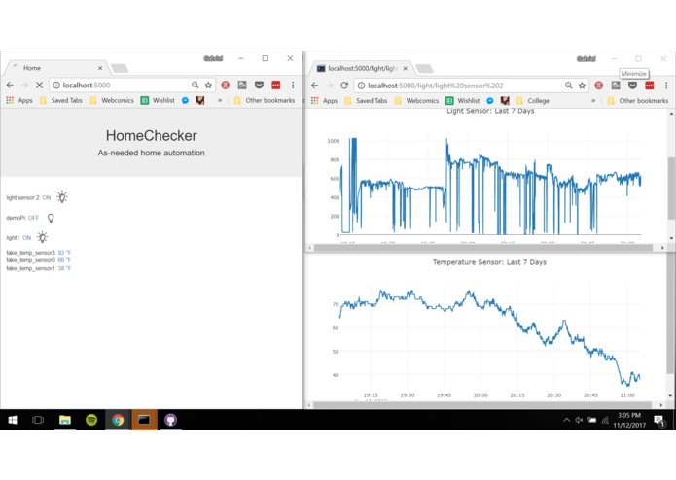This screenshot has height=480, width=676.
Task: Click the Pocket extension icon, right window
Action: (632, 86)
